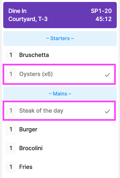The image size is (120, 178).
Task: Click the Oysters (x6) quantity badge
Action: coord(11,74)
